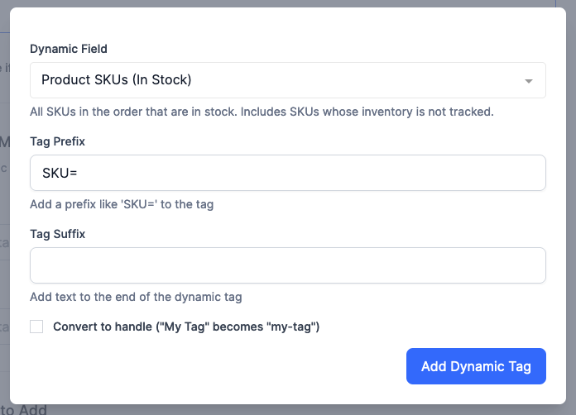Click the 'Dynamic Field' heading label
Viewport: 576px width, 415px height.
pyautogui.click(x=69, y=49)
